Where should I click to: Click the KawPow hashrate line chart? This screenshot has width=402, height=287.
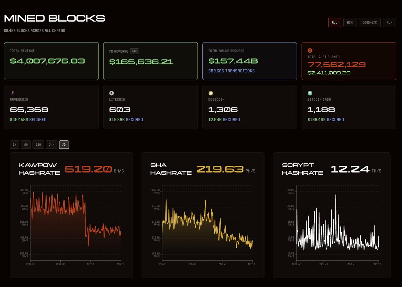click(76, 223)
